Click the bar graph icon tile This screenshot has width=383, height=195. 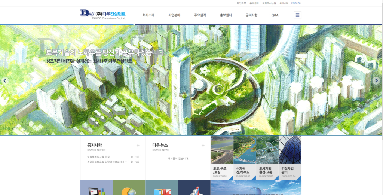pyautogui.click(x=194, y=188)
